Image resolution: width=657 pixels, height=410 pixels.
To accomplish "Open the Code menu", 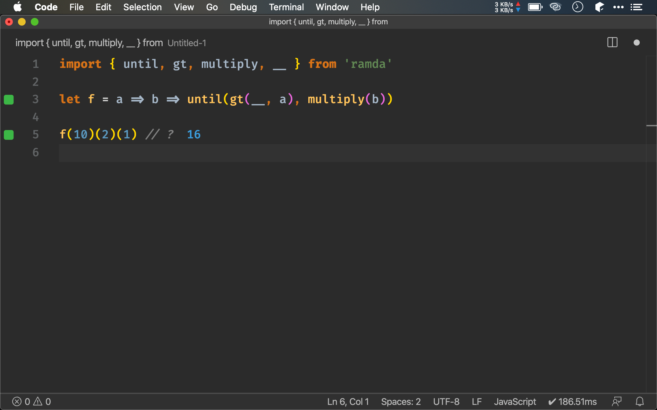I will (x=46, y=7).
